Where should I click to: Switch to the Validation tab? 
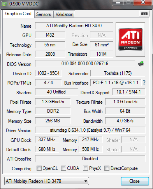tap(64, 14)
